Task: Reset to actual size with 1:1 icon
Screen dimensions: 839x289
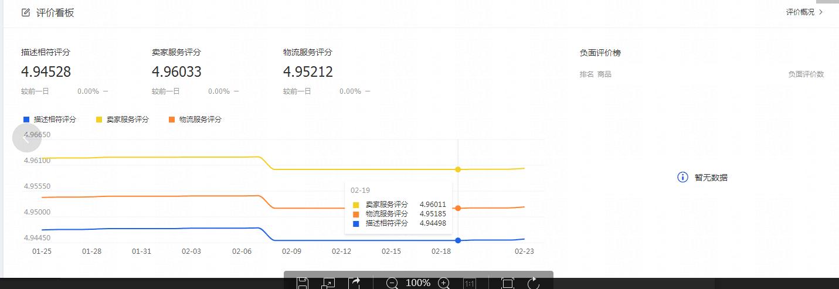Action: pos(470,284)
